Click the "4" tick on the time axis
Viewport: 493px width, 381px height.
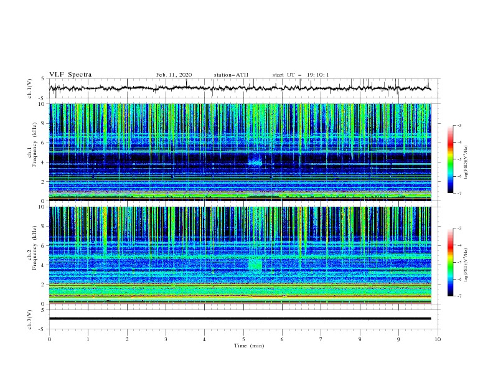point(205,339)
